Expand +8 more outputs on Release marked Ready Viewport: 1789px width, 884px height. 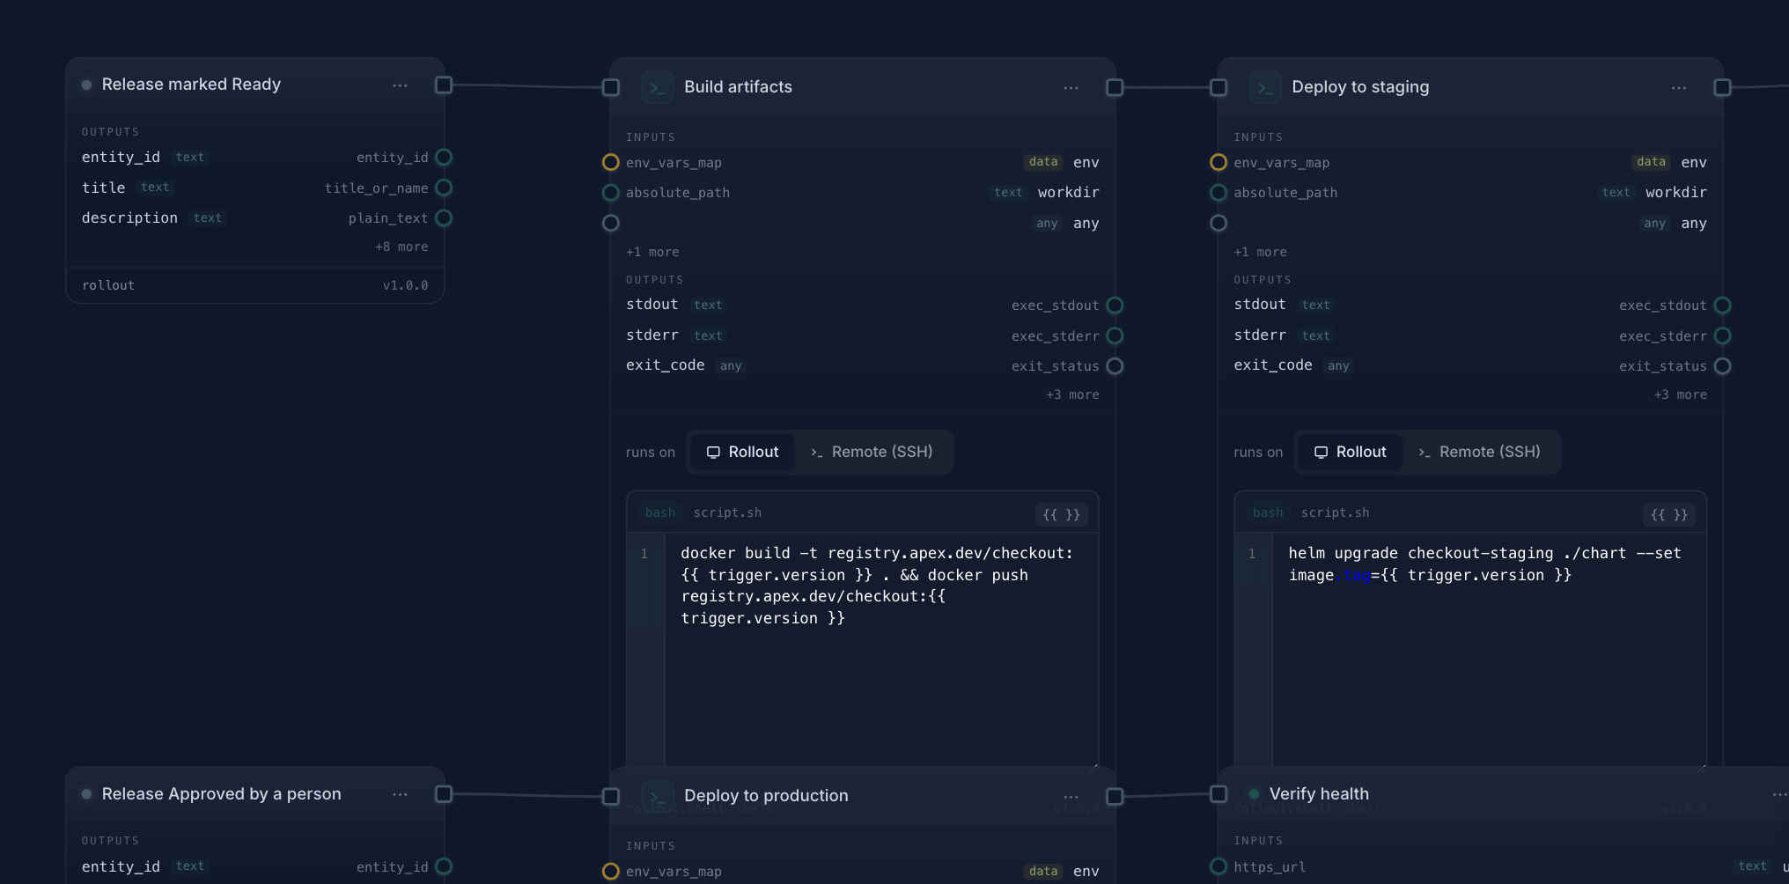click(x=401, y=247)
